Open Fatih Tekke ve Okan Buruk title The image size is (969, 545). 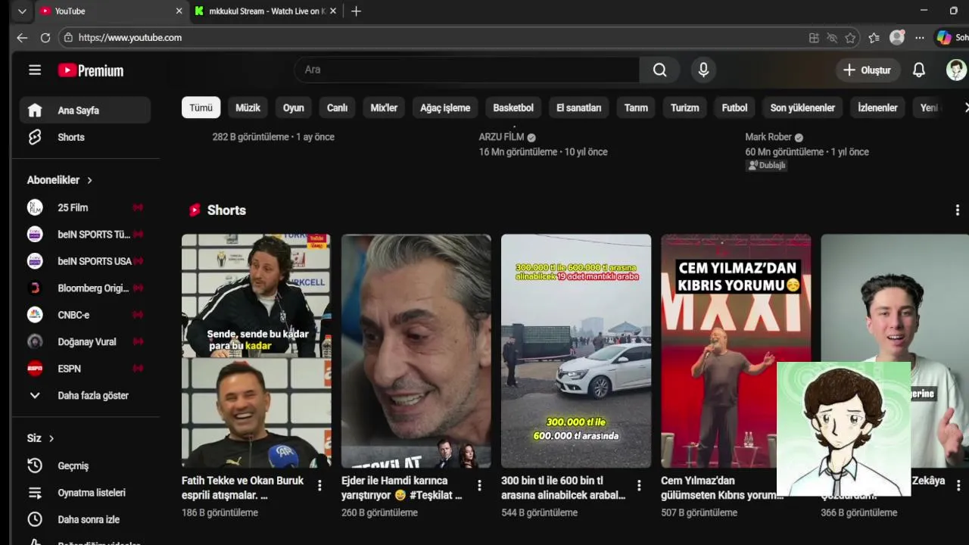pyautogui.click(x=242, y=487)
